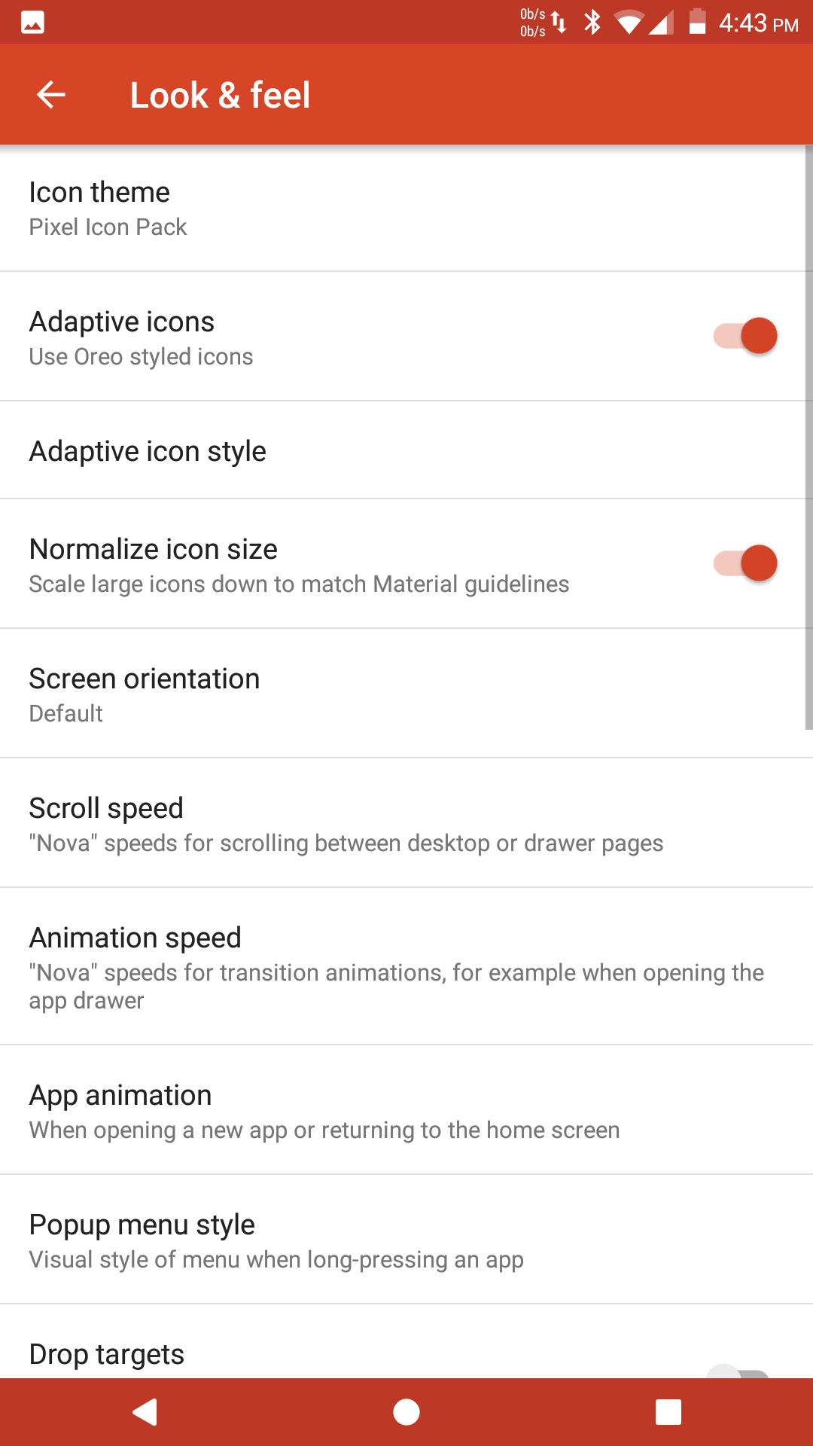Open Screen orientation Default setting

406,694
